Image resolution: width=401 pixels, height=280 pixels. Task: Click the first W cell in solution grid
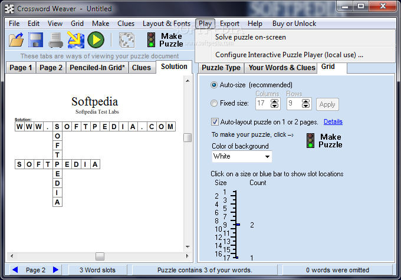tap(19, 127)
